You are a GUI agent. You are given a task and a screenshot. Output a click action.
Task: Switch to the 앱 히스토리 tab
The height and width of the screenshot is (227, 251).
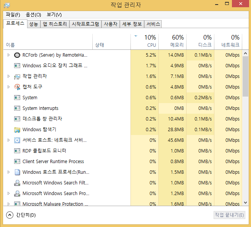[x=55, y=24]
